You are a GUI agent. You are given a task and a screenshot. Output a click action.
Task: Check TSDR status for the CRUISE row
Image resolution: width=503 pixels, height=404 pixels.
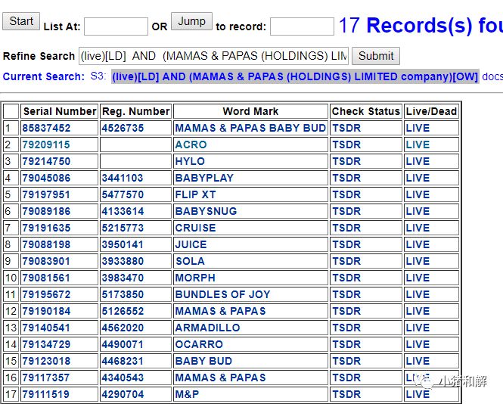point(346,228)
